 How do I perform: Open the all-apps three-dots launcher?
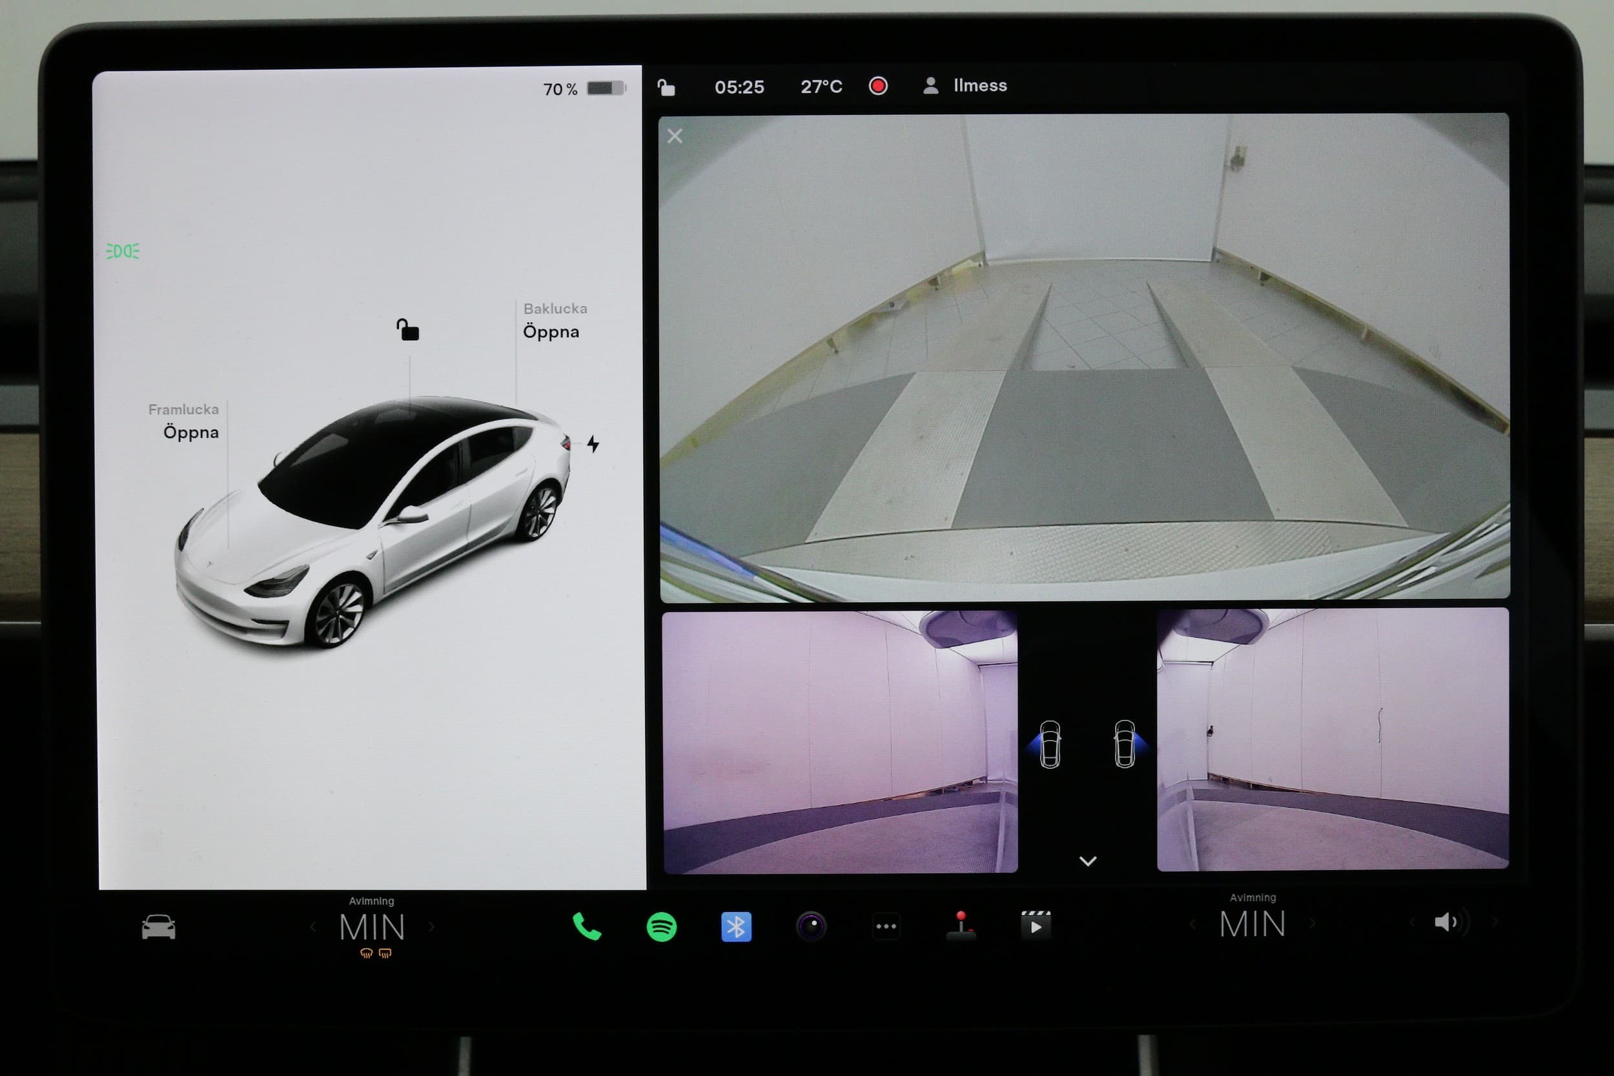pyautogui.click(x=886, y=926)
